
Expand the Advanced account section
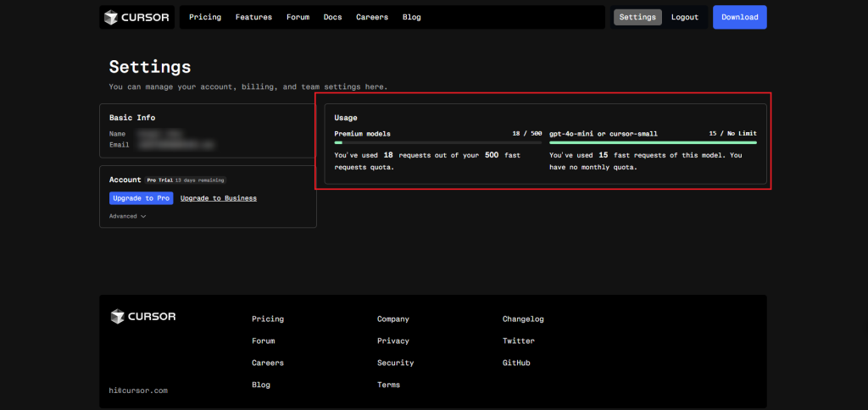tap(128, 216)
